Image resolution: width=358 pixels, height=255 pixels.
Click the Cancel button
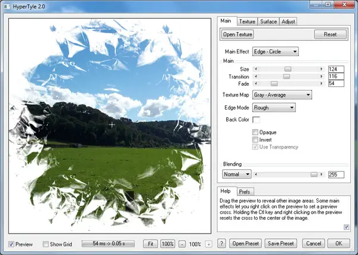[x=313, y=243]
